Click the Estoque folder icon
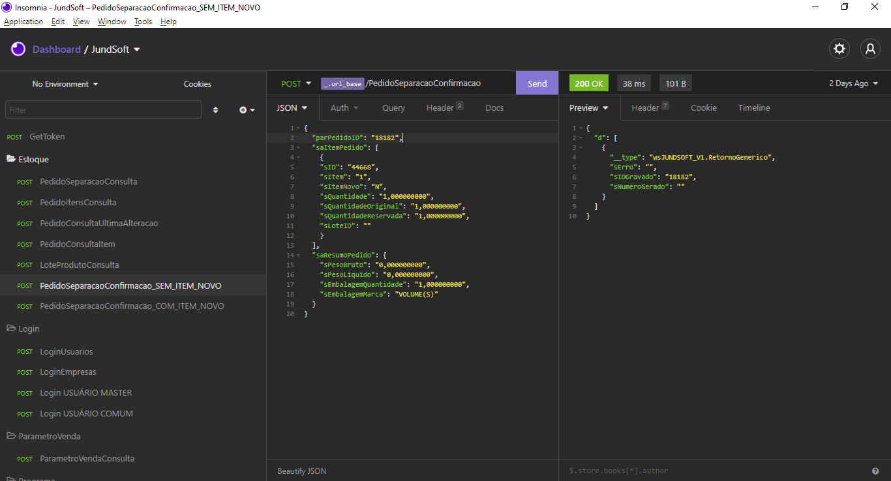The width and height of the screenshot is (891, 481). (x=11, y=158)
